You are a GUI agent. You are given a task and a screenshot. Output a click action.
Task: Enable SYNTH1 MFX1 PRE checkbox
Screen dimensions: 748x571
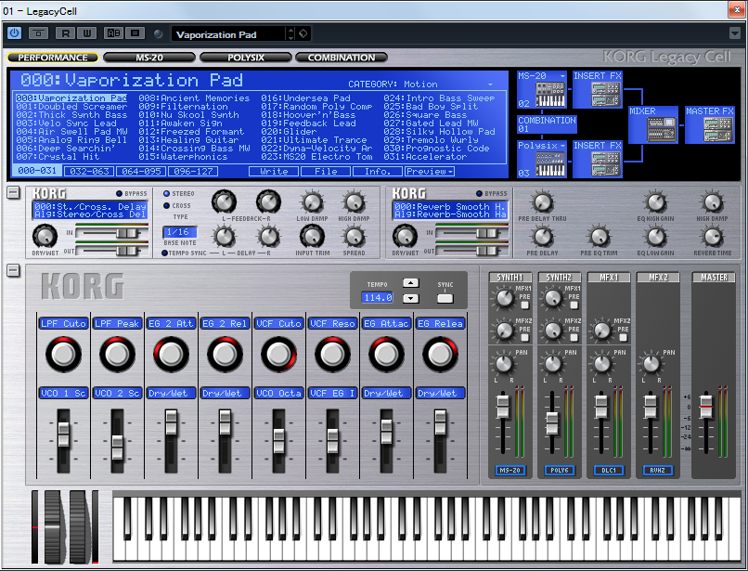tap(524, 305)
